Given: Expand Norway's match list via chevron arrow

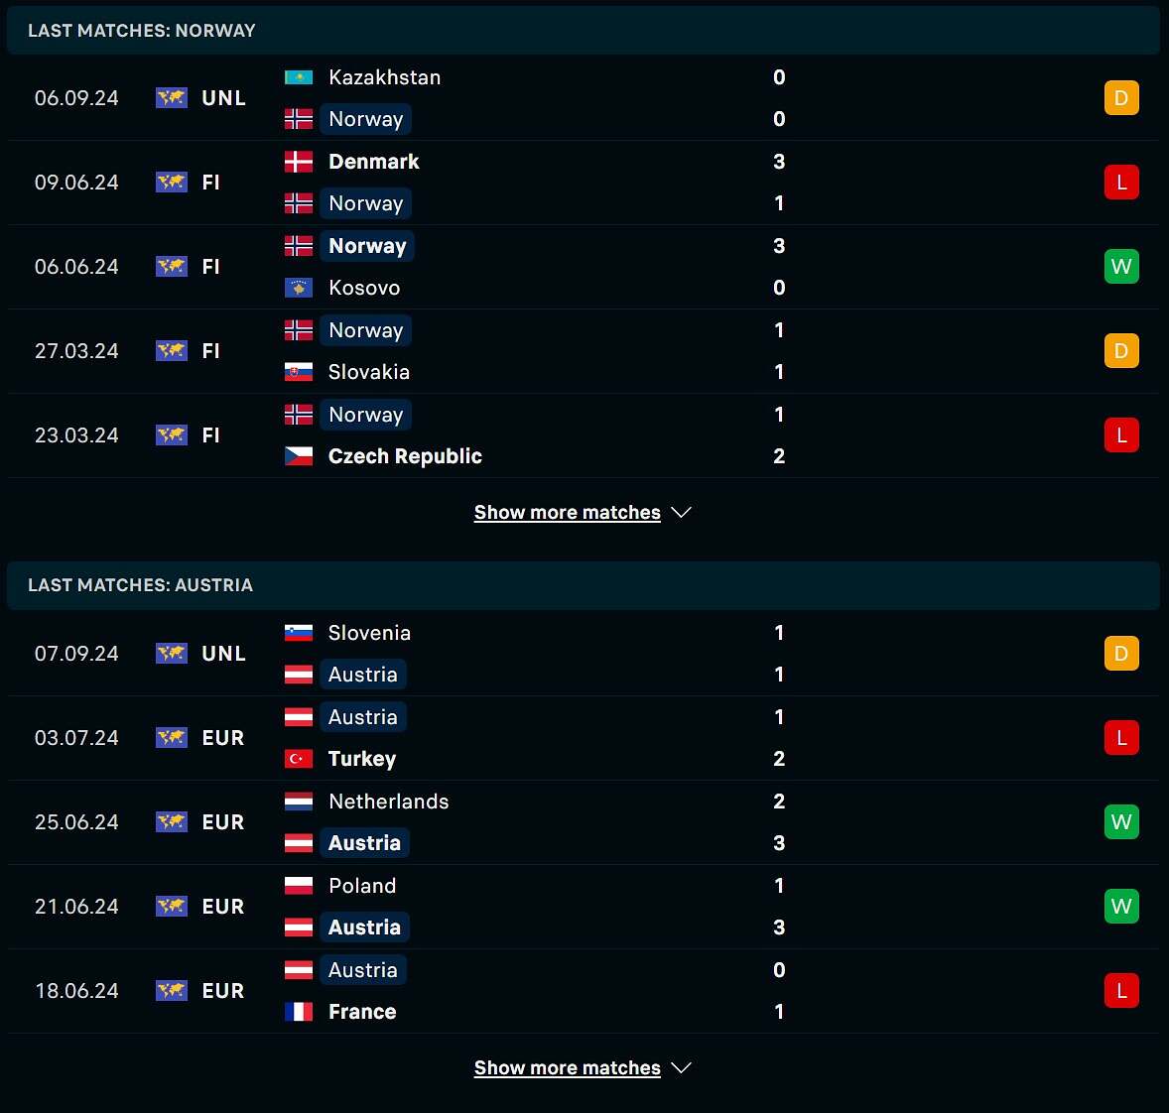Looking at the screenshot, I should coord(682,512).
